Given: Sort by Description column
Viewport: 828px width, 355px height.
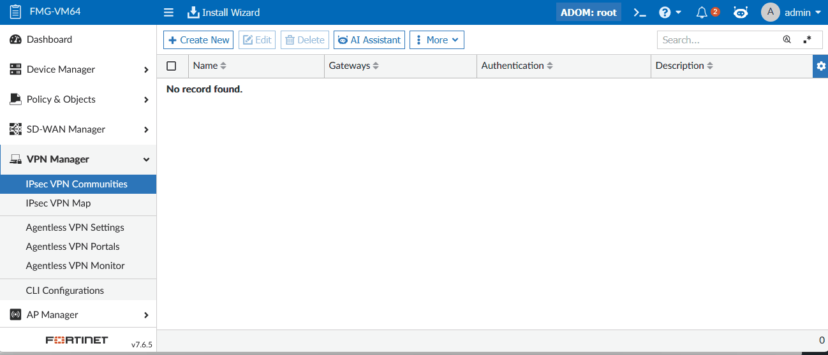Looking at the screenshot, I should 684,66.
